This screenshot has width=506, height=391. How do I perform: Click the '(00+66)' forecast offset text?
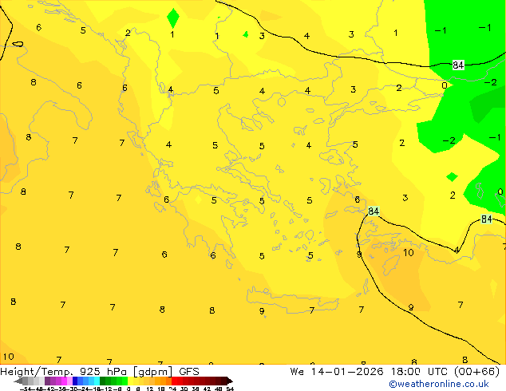click(476, 372)
